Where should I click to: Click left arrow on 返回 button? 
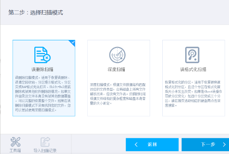pyautogui.click(x=136, y=145)
